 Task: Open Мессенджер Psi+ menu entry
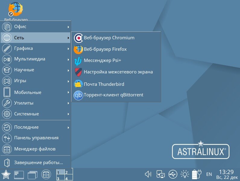click(116, 61)
